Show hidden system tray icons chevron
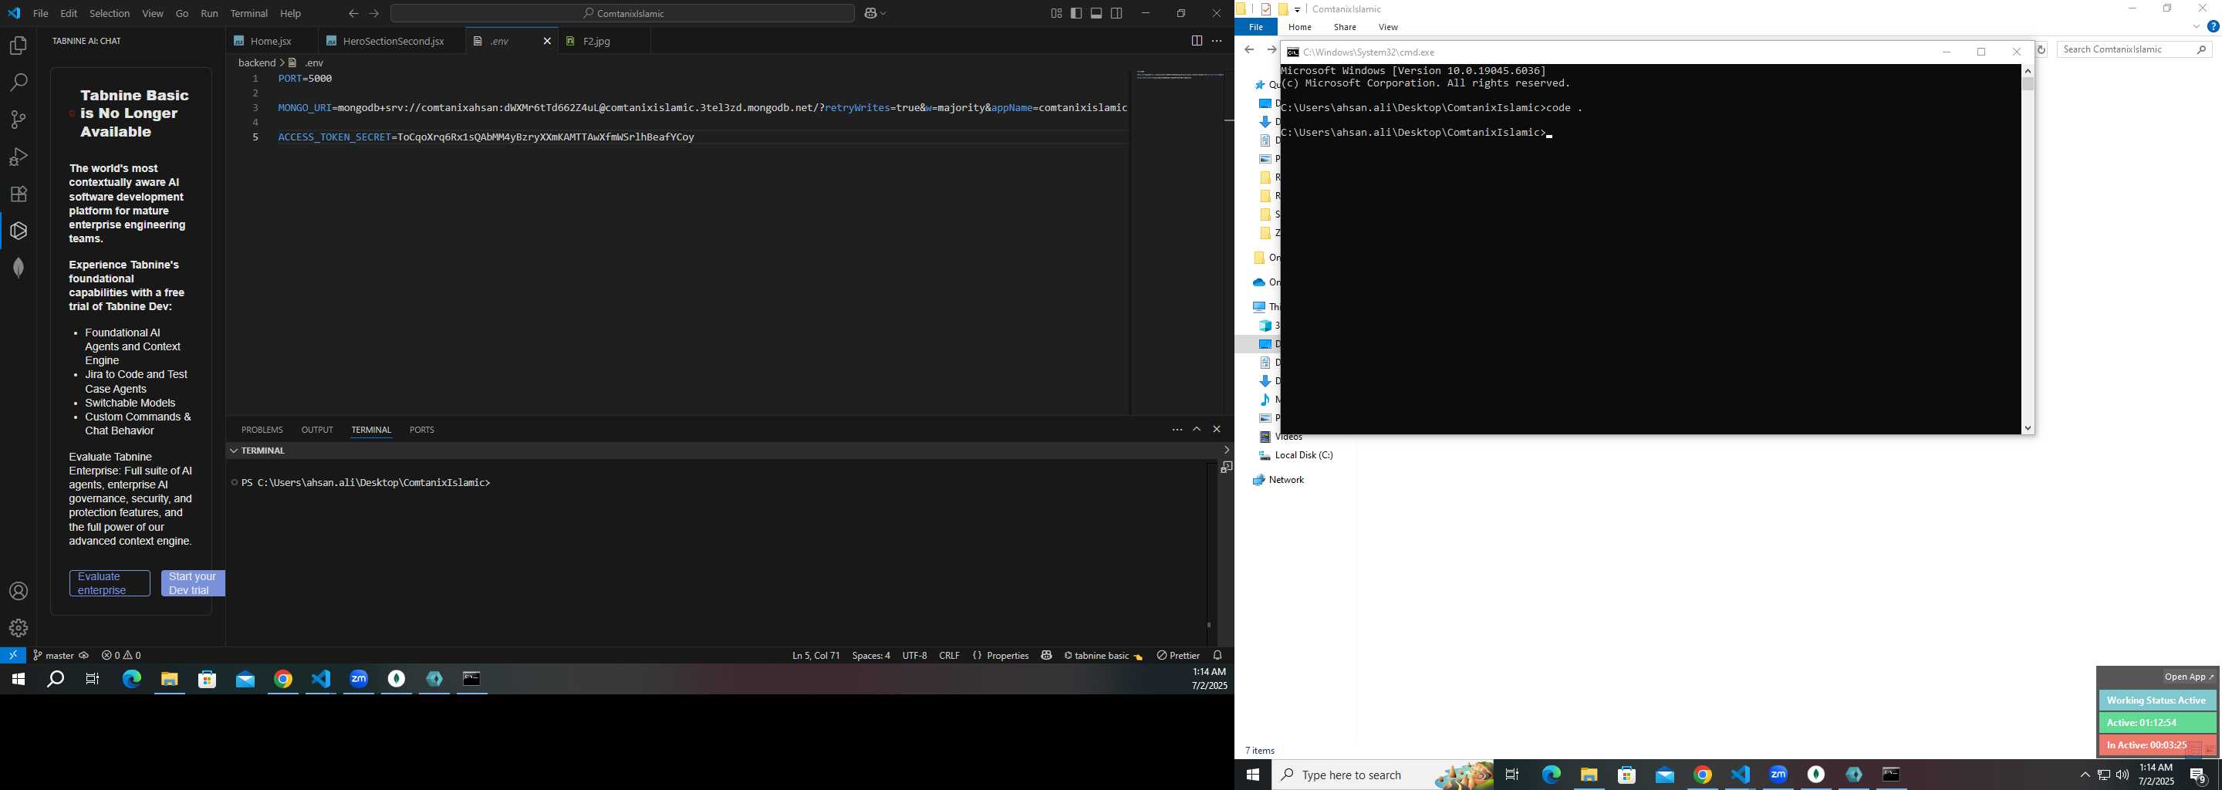The image size is (2222, 790). coord(2085,775)
